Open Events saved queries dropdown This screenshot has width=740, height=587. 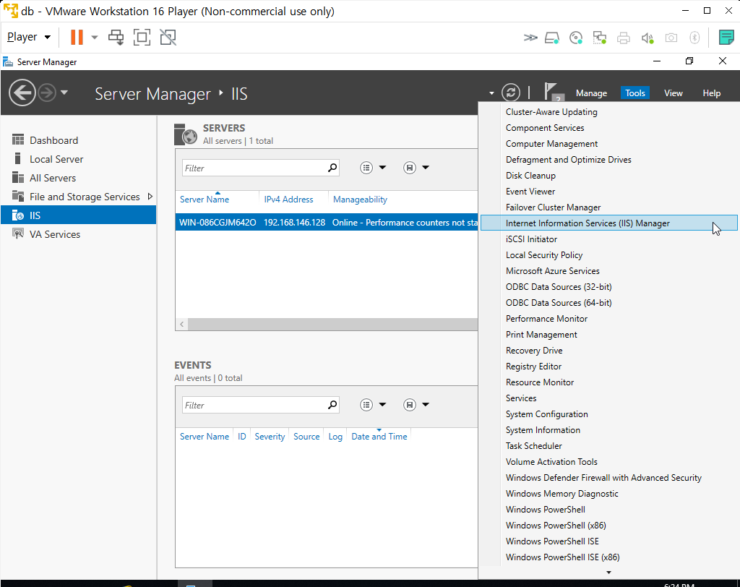(416, 405)
